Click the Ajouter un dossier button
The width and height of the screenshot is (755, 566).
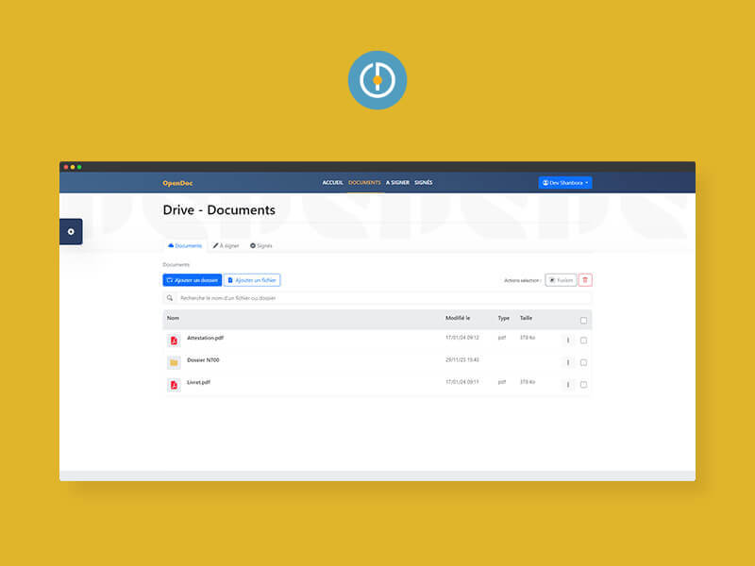tap(193, 279)
